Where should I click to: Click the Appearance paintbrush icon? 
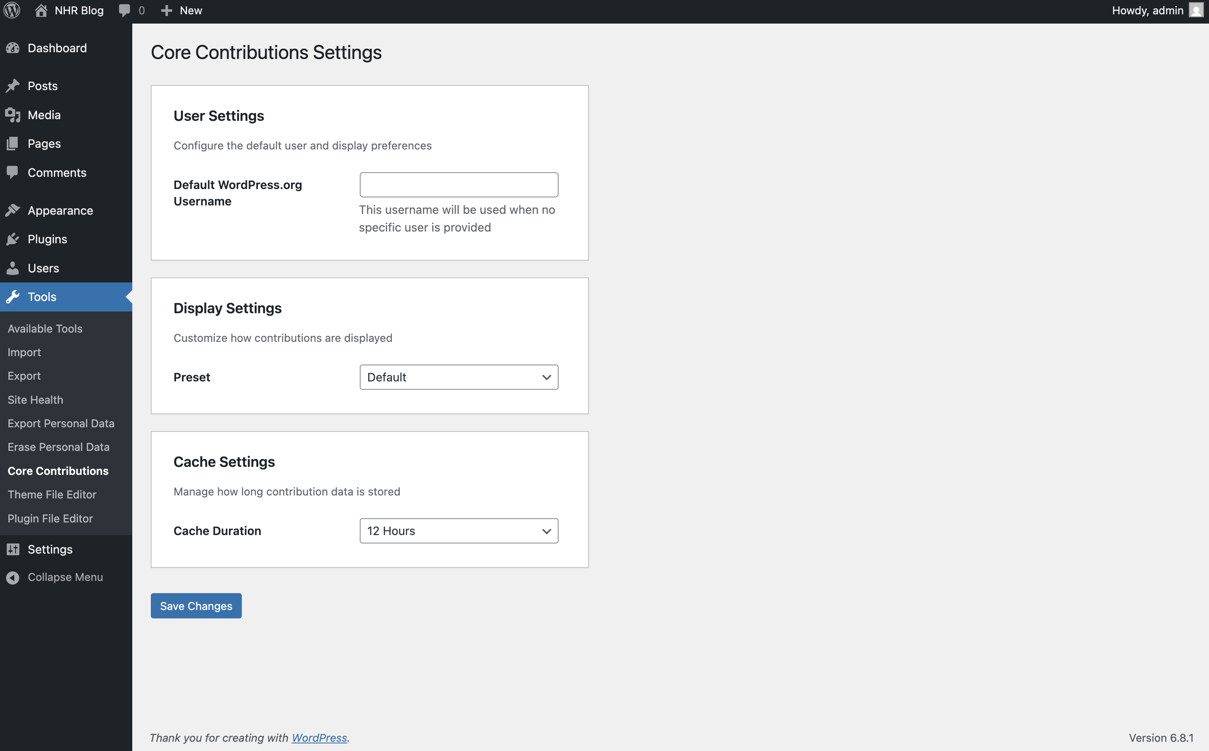coord(13,210)
